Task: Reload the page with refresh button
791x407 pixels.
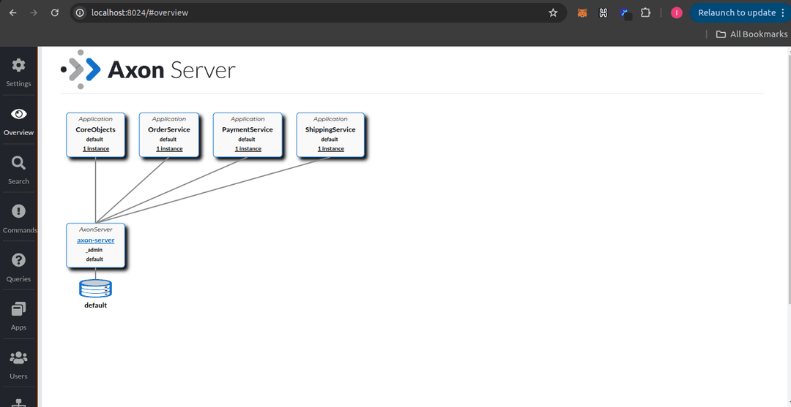Action: click(x=55, y=12)
